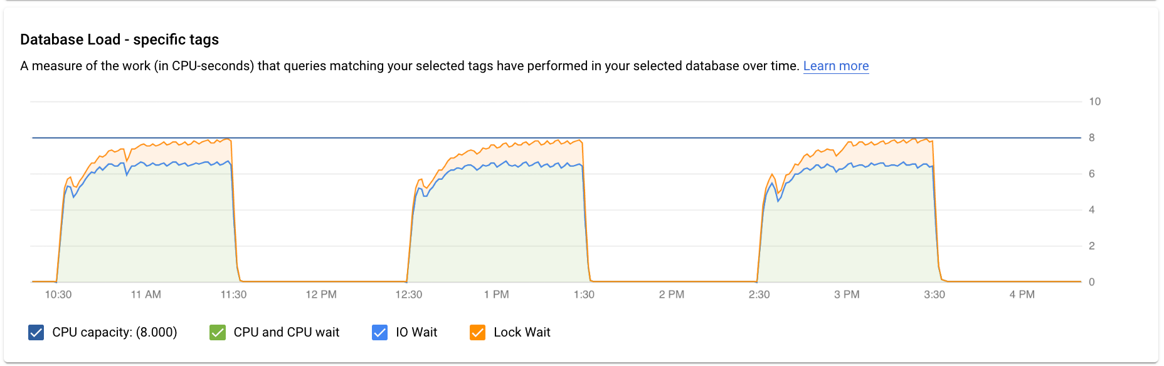Open the Learn more link
This screenshot has width=1164, height=366.
[x=836, y=65]
